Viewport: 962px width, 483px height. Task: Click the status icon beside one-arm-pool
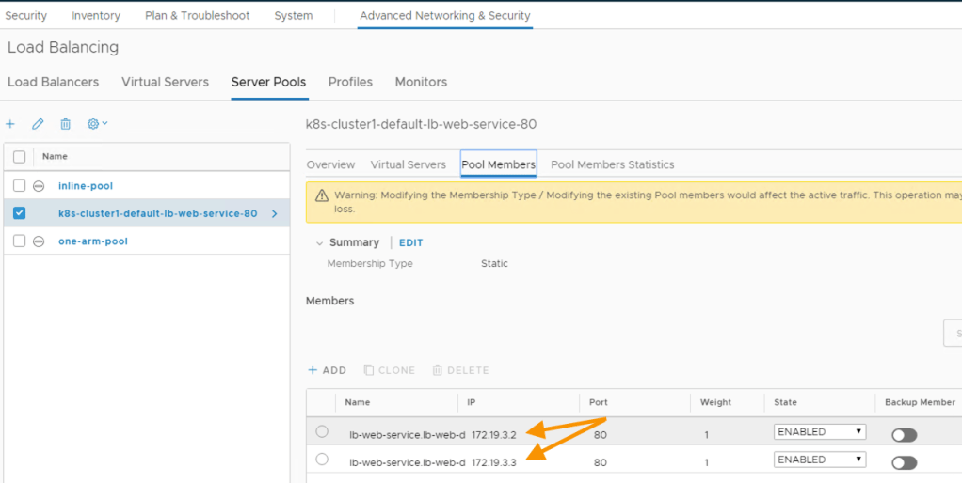tap(39, 241)
